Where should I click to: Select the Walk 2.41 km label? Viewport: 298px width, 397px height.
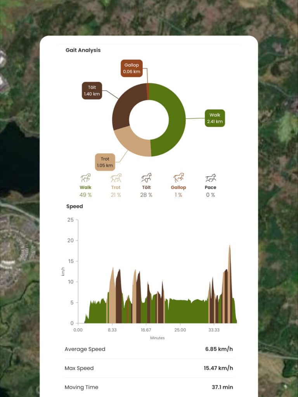click(x=215, y=118)
